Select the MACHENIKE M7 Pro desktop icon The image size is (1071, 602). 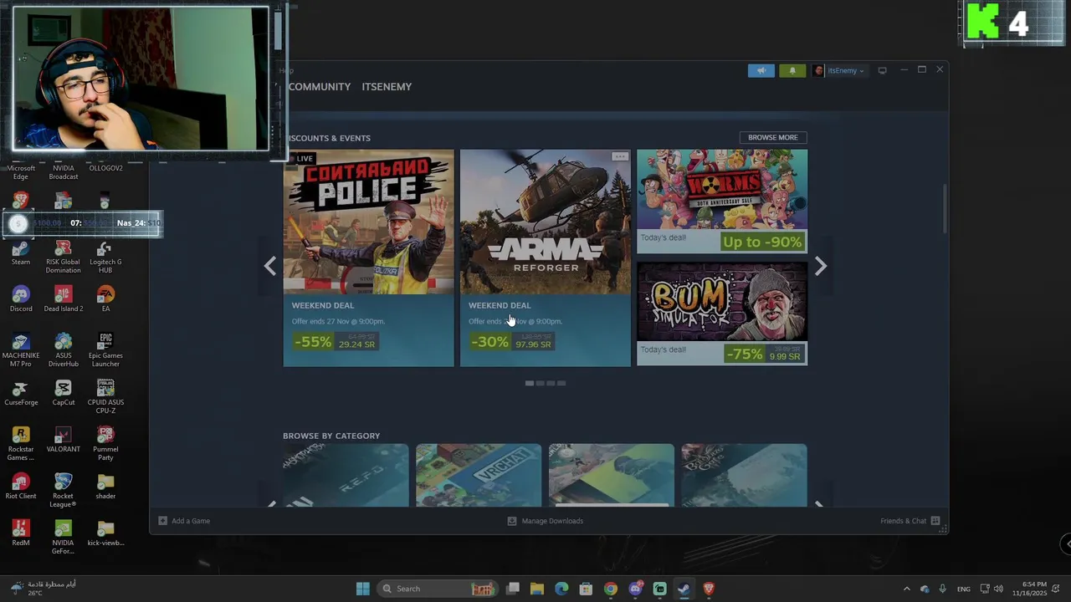[x=21, y=350]
